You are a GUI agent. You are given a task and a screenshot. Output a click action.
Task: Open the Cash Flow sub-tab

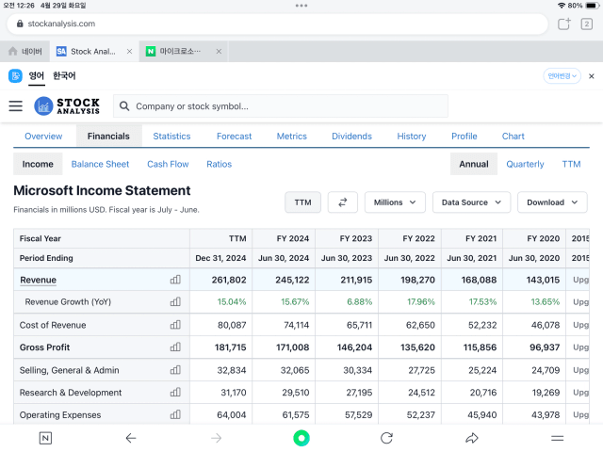coord(168,164)
